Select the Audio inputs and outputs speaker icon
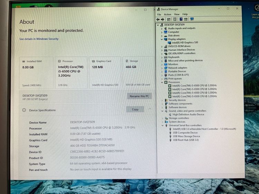Image resolution: width=259 pixels, height=194 pixels. tap(165, 28)
